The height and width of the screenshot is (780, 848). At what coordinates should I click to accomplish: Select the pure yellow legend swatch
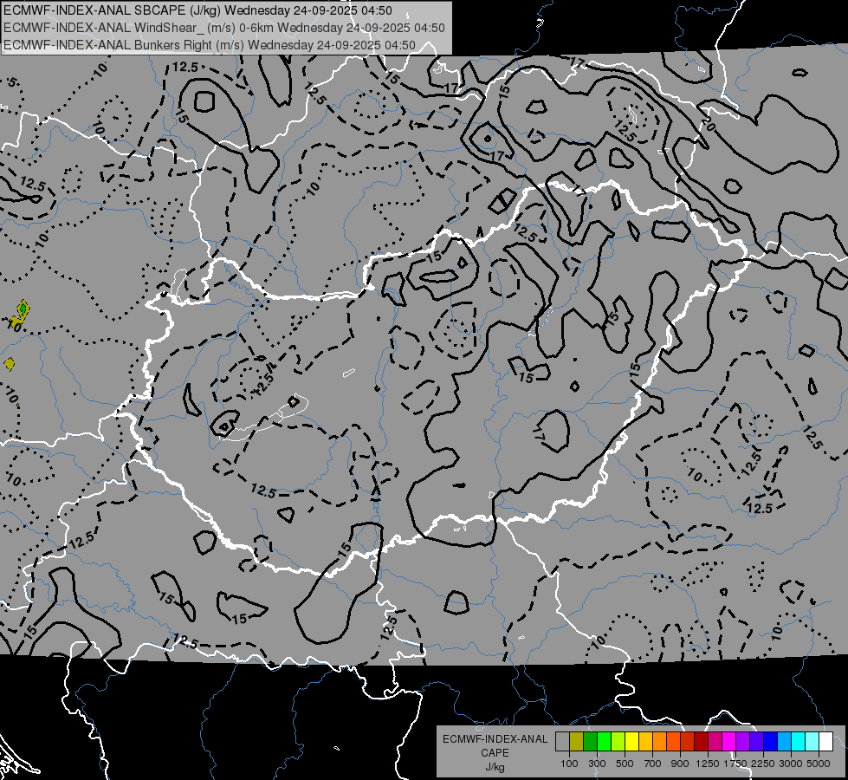[x=632, y=742]
